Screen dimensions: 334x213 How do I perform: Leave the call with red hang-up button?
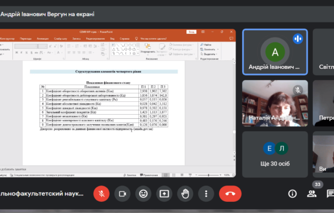230,194
